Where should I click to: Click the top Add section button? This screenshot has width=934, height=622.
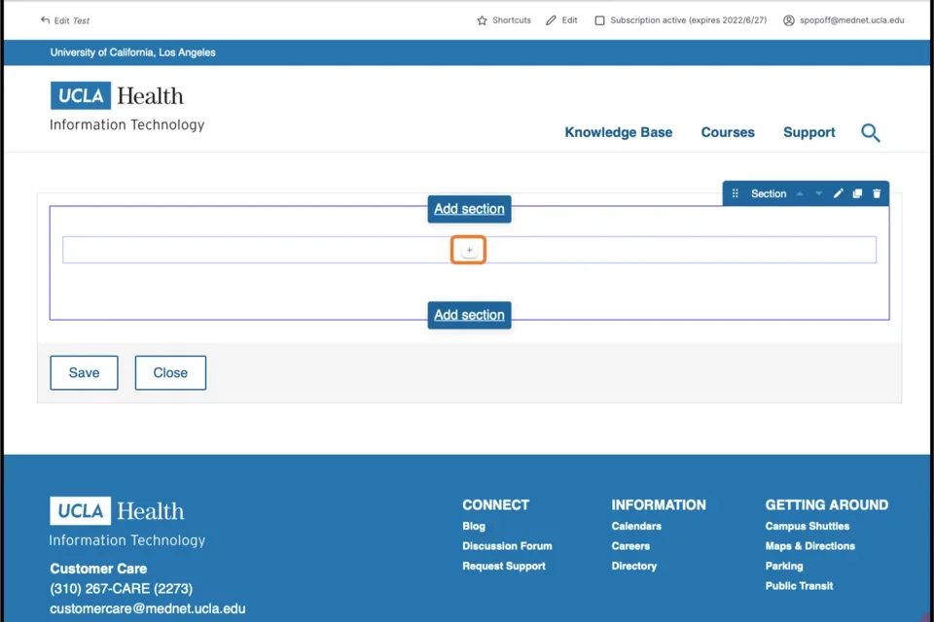point(469,209)
